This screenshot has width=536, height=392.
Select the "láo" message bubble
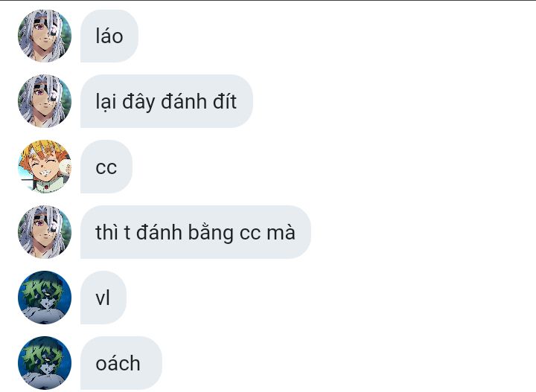click(x=109, y=36)
